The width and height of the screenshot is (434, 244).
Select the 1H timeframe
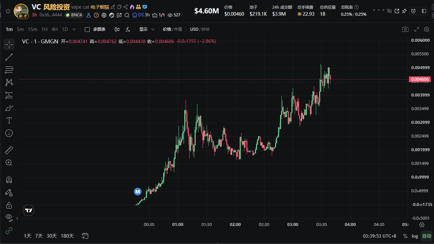pyautogui.click(x=44, y=29)
